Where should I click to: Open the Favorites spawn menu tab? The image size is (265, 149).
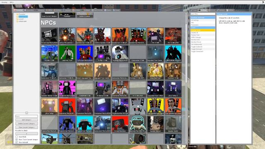pos(18,10)
